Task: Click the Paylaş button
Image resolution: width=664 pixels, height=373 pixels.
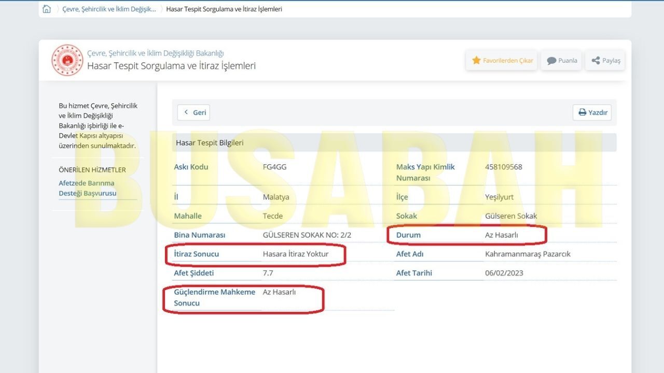Action: pos(605,61)
